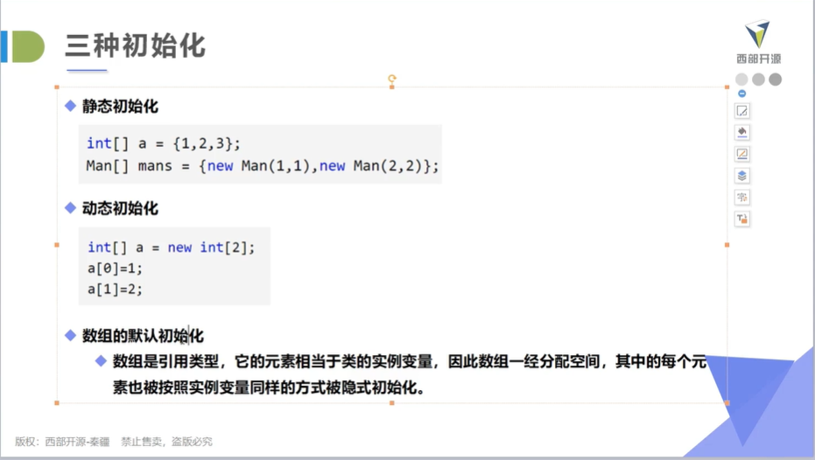Click the code line int[] a = {1,2,3};
The height and width of the screenshot is (460, 815).
[163, 143]
